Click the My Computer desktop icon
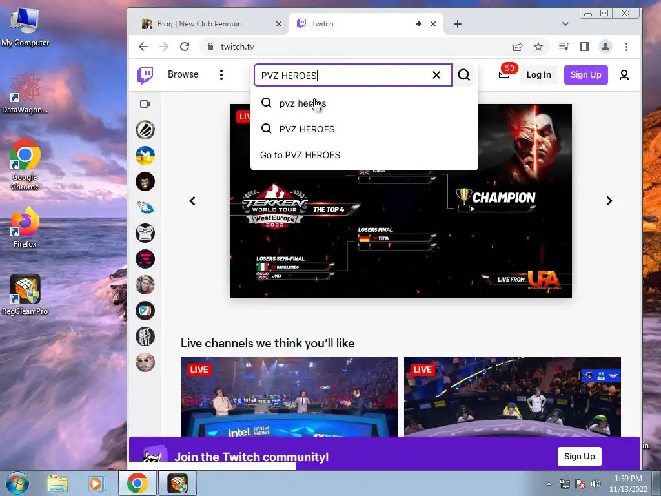661x496 pixels. (25, 27)
